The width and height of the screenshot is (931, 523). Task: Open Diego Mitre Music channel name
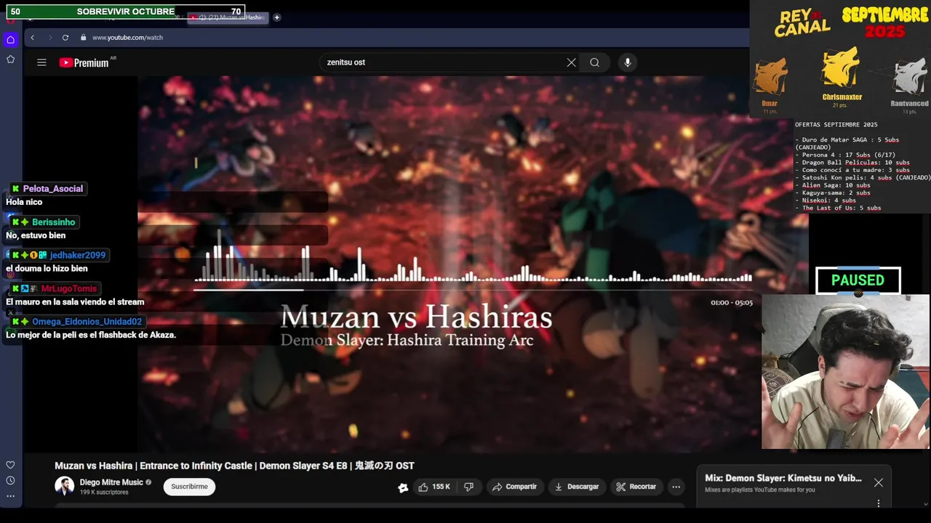111,482
